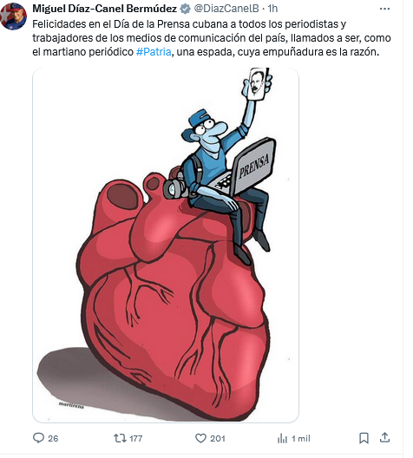Click the share upload icon
Image resolution: width=413 pixels, height=458 pixels.
pyautogui.click(x=384, y=437)
